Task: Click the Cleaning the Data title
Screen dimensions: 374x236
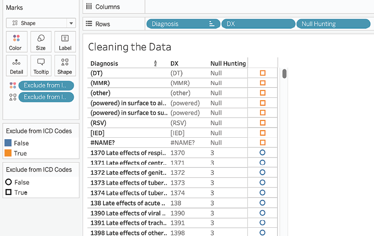Action: 129,47
